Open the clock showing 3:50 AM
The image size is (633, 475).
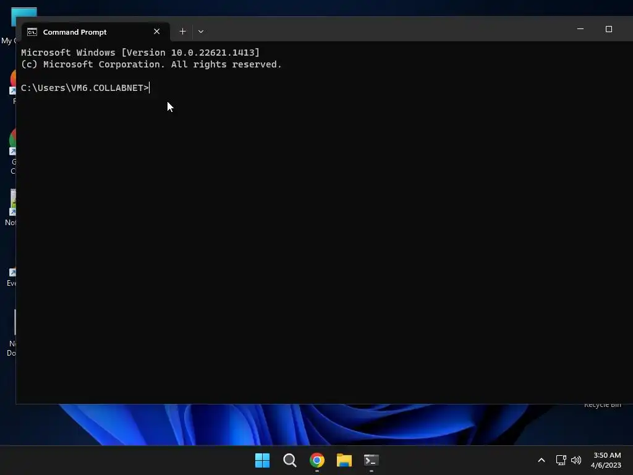point(606,460)
